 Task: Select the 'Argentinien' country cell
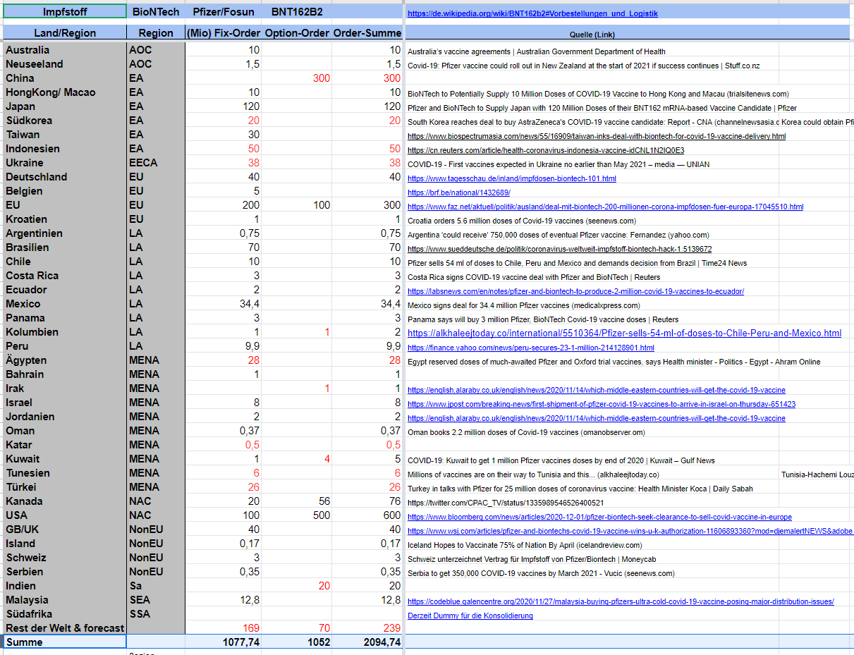(65, 233)
